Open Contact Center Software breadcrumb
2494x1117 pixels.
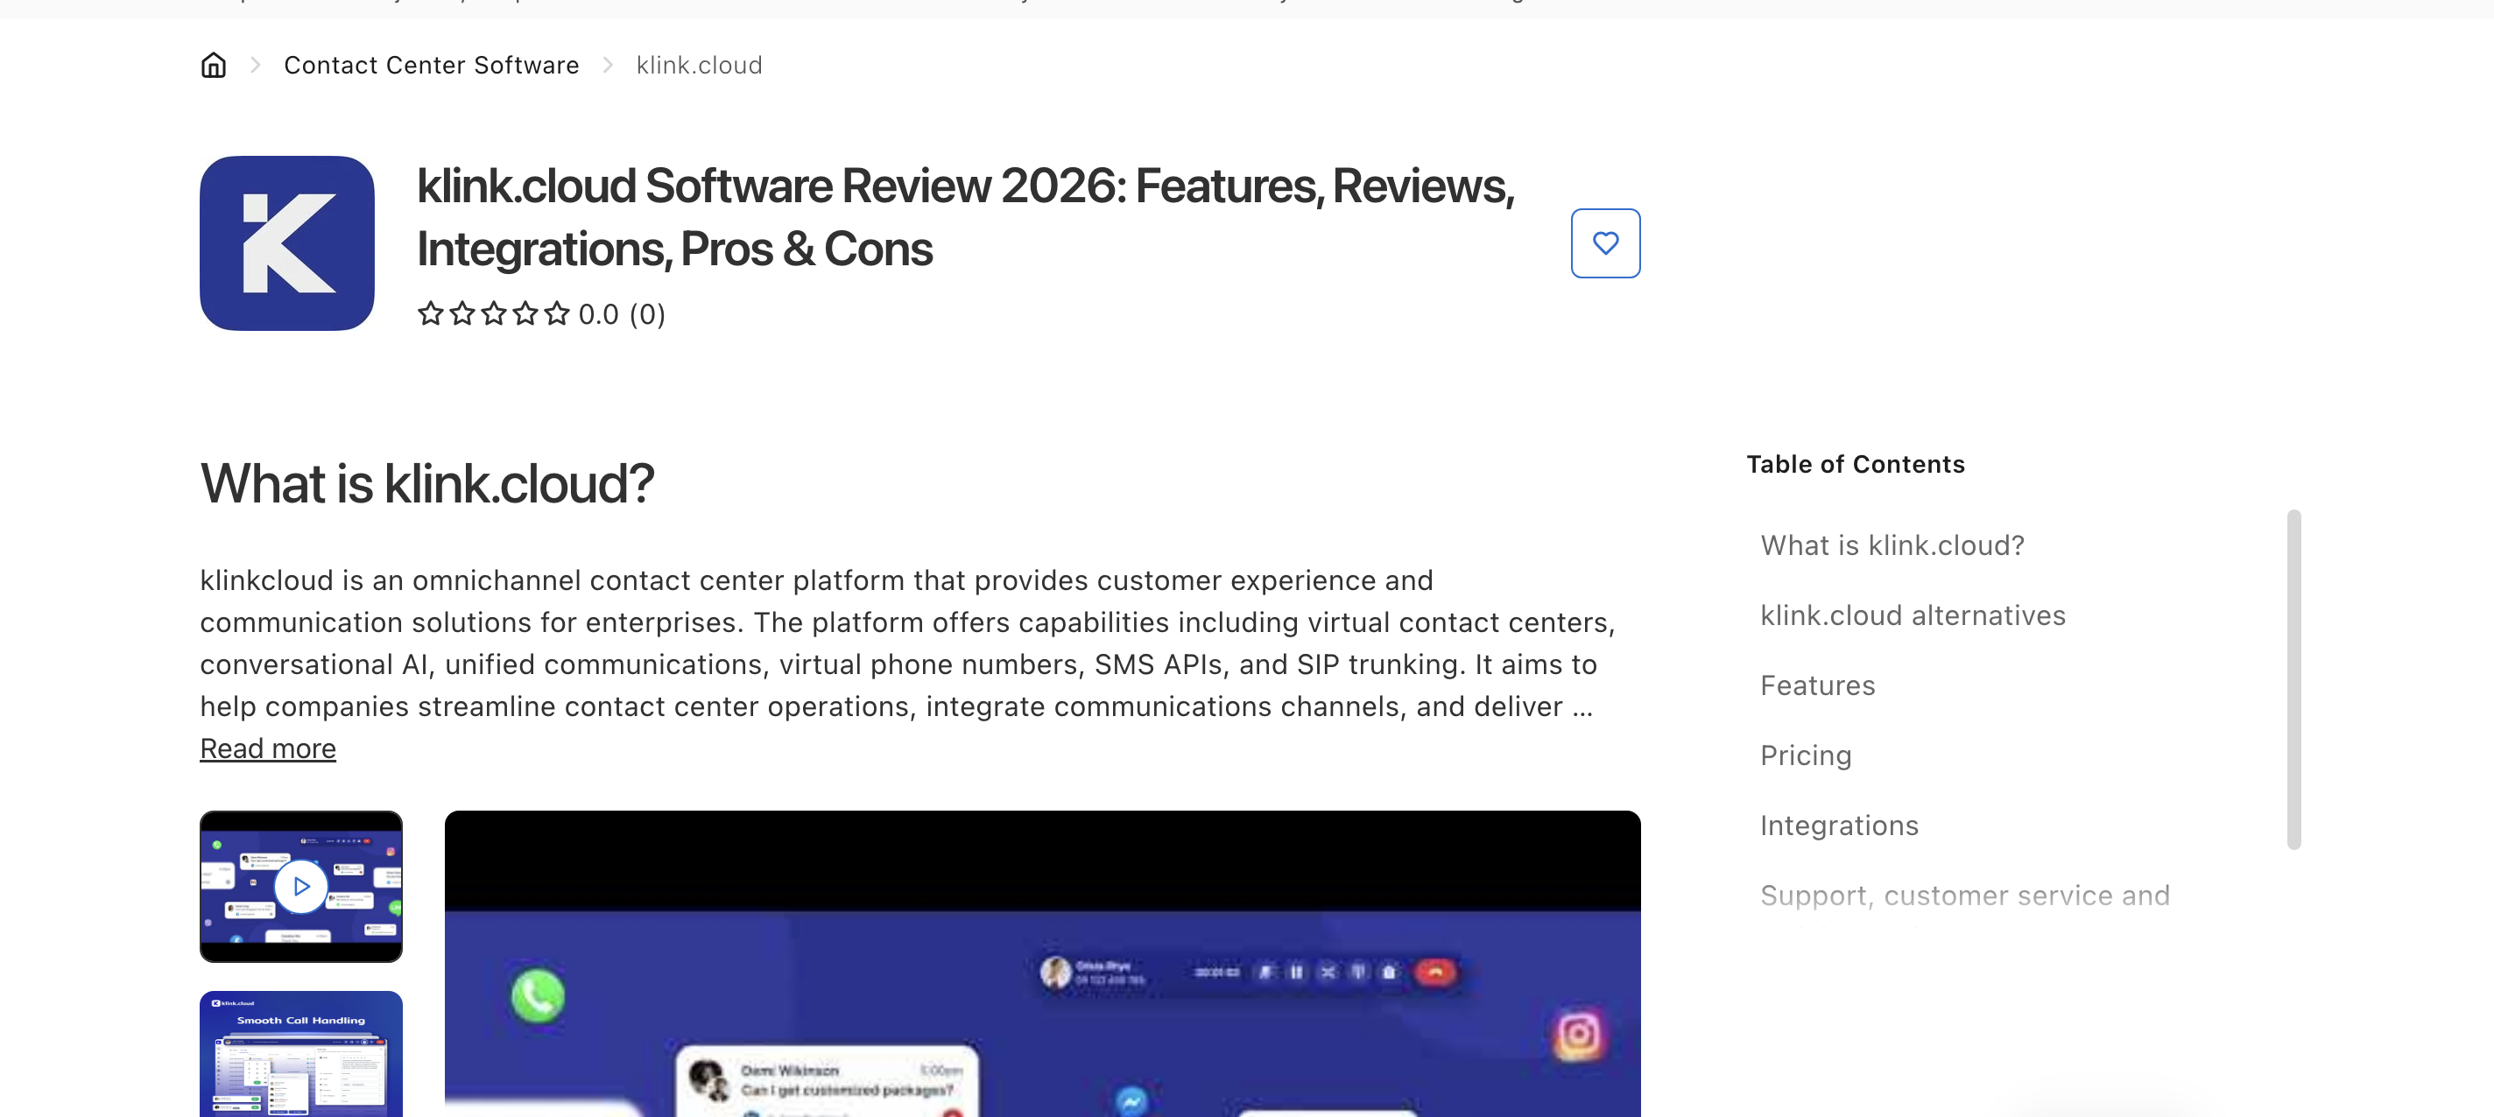click(x=431, y=65)
